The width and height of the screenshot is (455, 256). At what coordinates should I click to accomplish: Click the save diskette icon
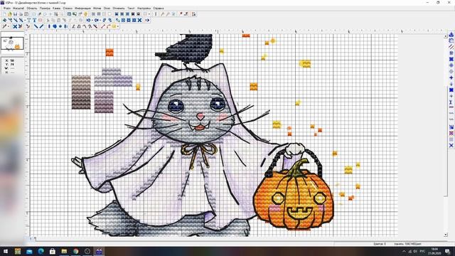coord(16,14)
